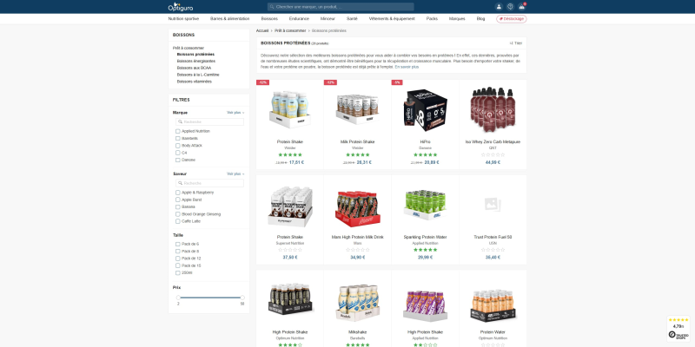The image size is (695, 347).
Task: Check the Pack de 6 size filter
Action: [178, 244]
